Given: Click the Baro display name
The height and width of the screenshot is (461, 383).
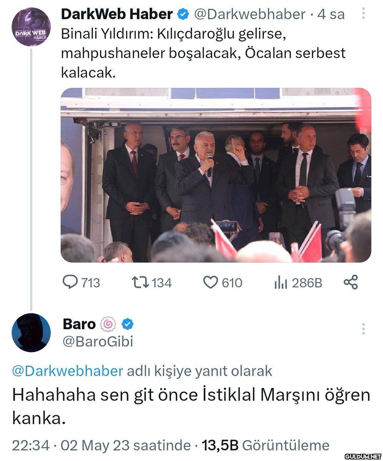Looking at the screenshot, I should coord(79,325).
